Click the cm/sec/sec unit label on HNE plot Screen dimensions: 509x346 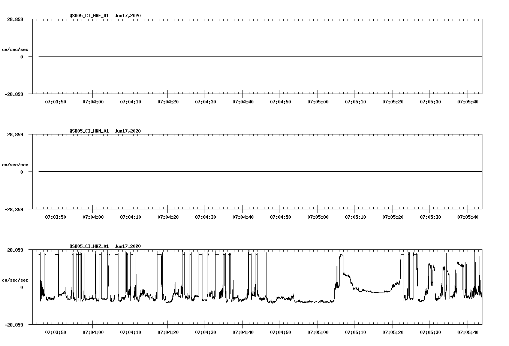(15, 49)
